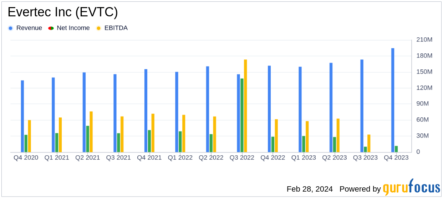Image resolution: width=443 pixels, height=198 pixels.
Task: Click the 'Revenue' legend label
Action: coord(29,28)
